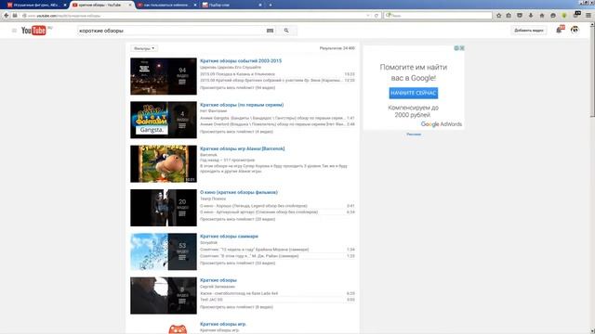View full playlist link (53 видео)
Viewport: 595px width, 334px height.
[238, 263]
